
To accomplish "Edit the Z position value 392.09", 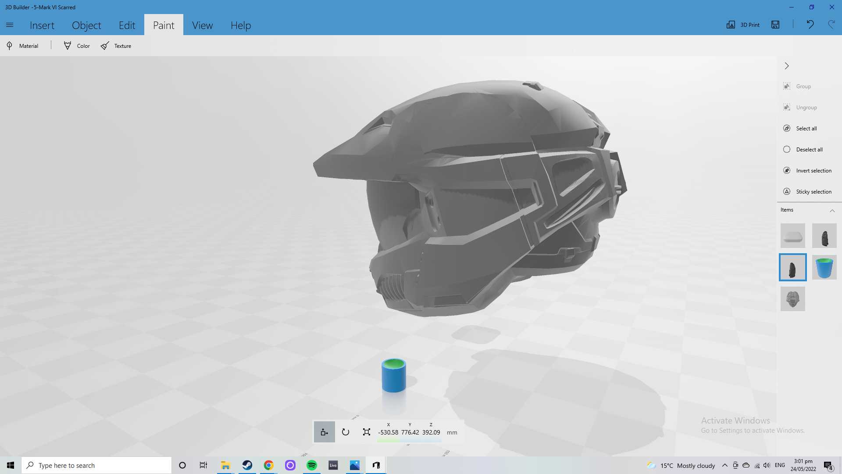I will [x=431, y=432].
